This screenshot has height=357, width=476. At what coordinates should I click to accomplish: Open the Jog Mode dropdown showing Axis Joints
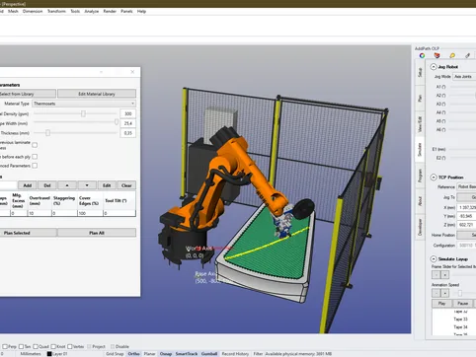464,77
